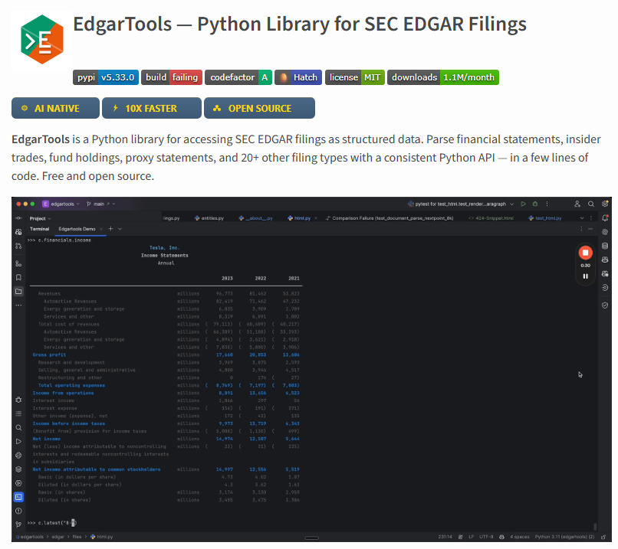Image resolution: width=618 pixels, height=549 pixels.
Task: Open the main branch selector dropdown
Action: pyautogui.click(x=100, y=204)
